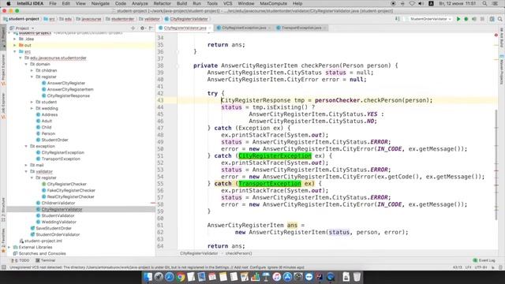Screen dimensions: 505x284
Task: Click the Search Everywhere magnifier in IDE toolbar
Action: click(x=500, y=19)
